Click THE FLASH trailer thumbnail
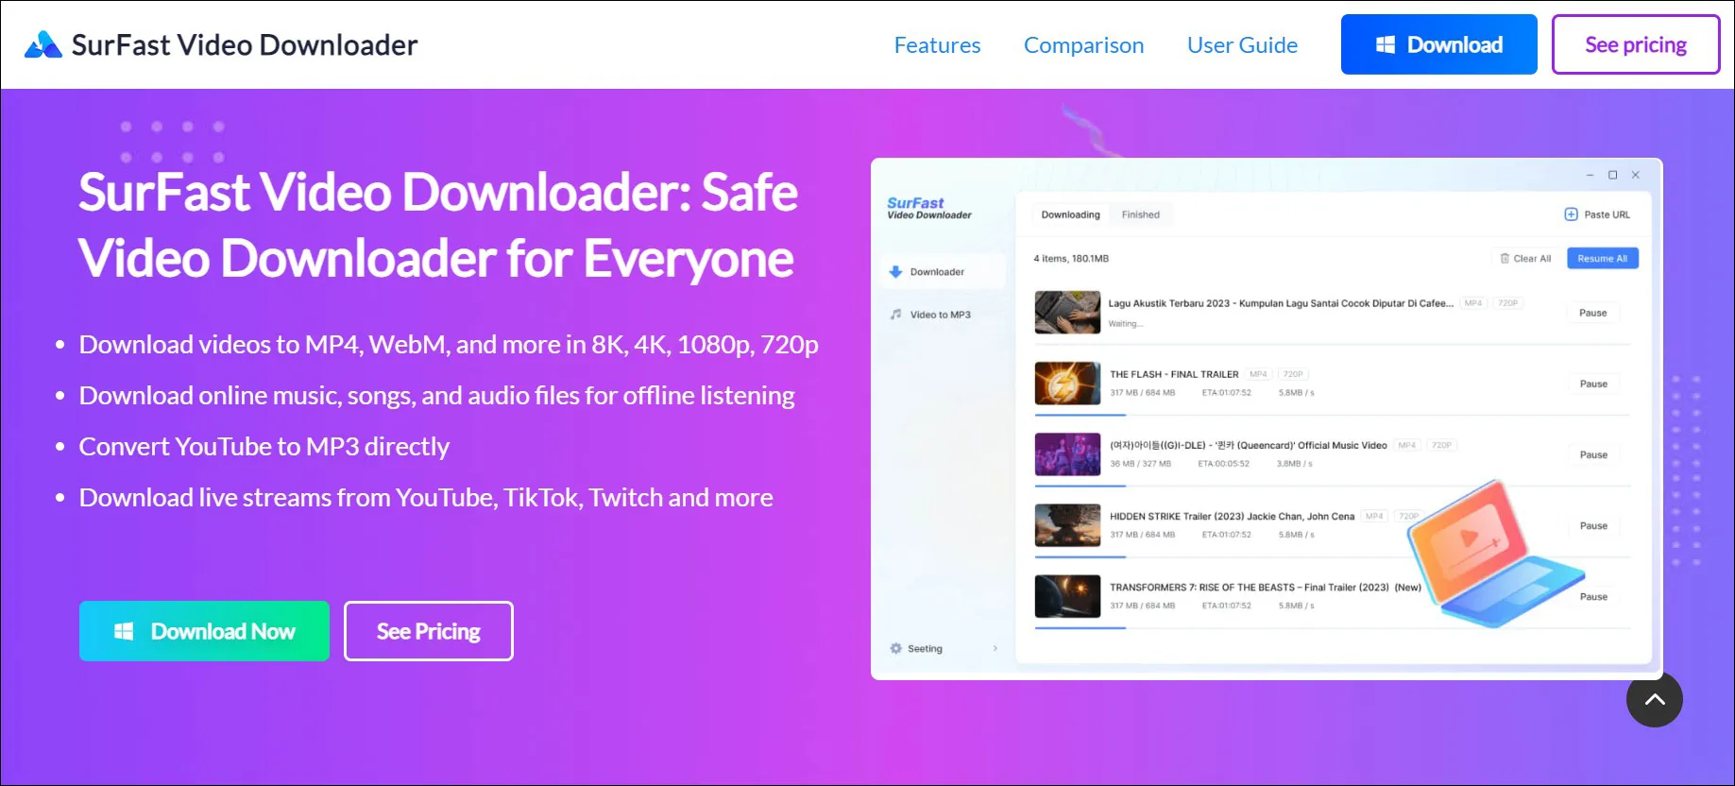The image size is (1735, 786). pyautogui.click(x=1067, y=384)
